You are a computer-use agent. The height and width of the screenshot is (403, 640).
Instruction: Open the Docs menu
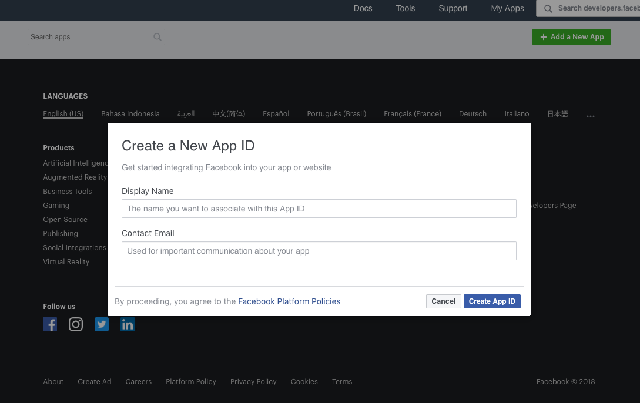[363, 8]
